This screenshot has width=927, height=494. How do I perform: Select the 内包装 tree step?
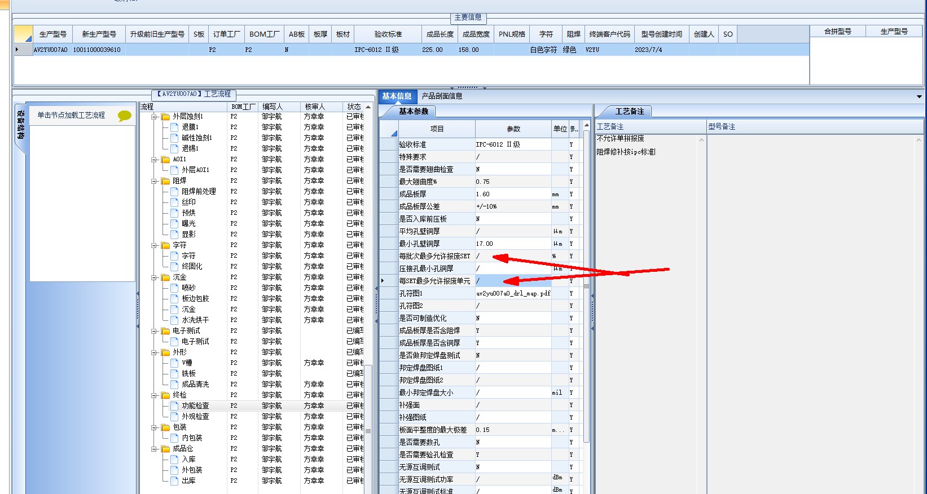coord(192,438)
